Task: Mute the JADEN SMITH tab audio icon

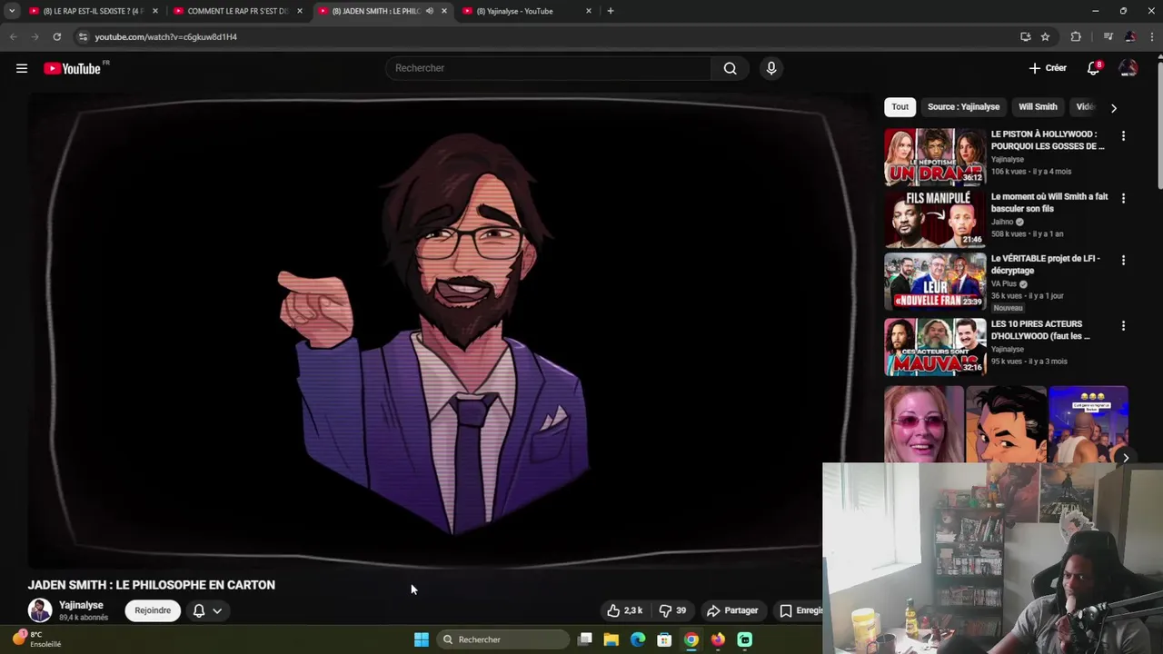Action: pyautogui.click(x=430, y=11)
